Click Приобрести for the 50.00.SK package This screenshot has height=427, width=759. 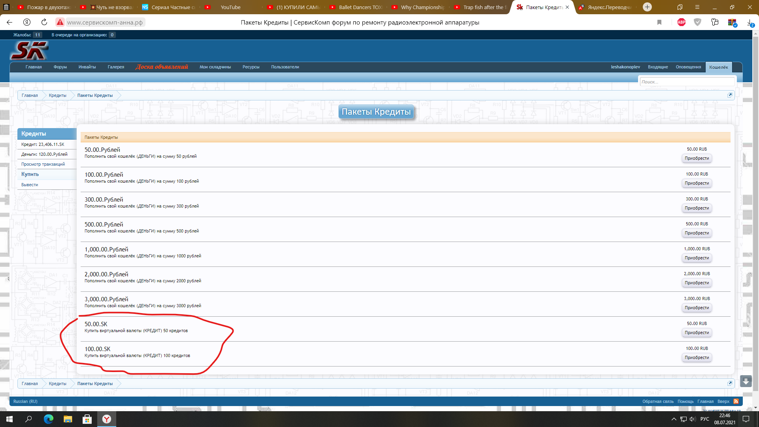click(x=697, y=333)
